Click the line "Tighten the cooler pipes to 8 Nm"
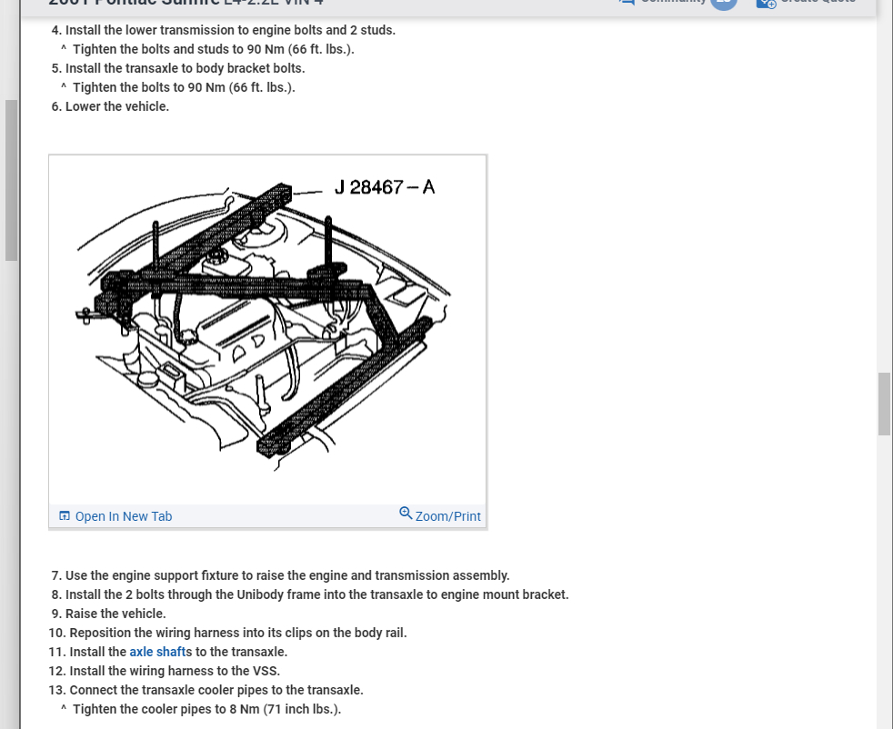This screenshot has width=893, height=729. [201, 709]
